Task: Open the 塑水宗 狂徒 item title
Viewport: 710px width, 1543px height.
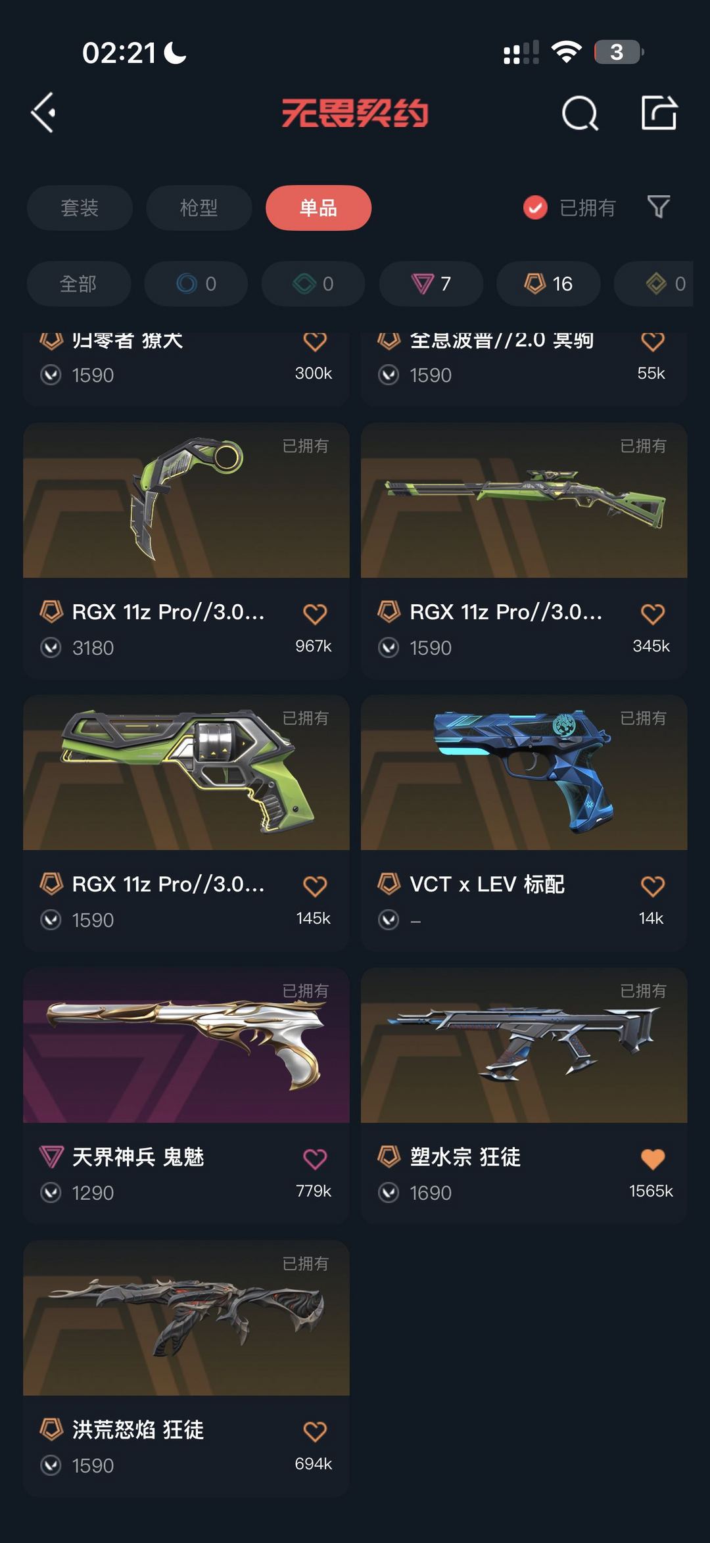Action: tap(465, 1156)
